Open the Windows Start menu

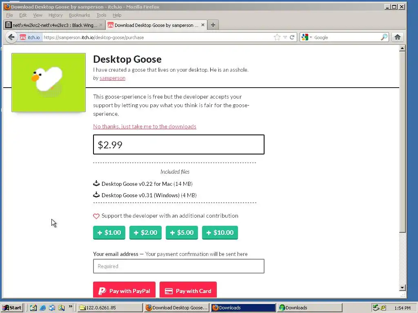click(x=12, y=308)
